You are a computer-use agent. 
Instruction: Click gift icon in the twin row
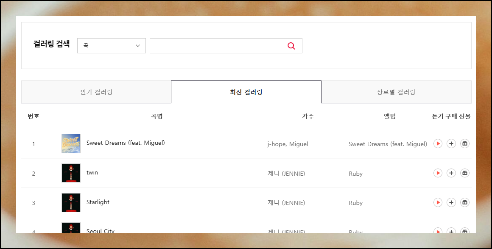click(465, 173)
